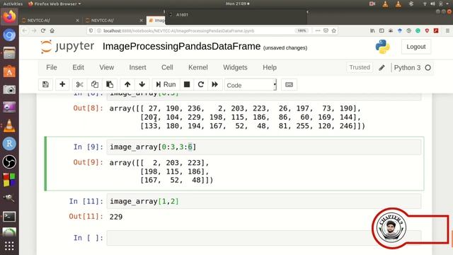Viewport: 453px width, 255px height.
Task: Go forward with browser forward arrow
Action: point(34,30)
